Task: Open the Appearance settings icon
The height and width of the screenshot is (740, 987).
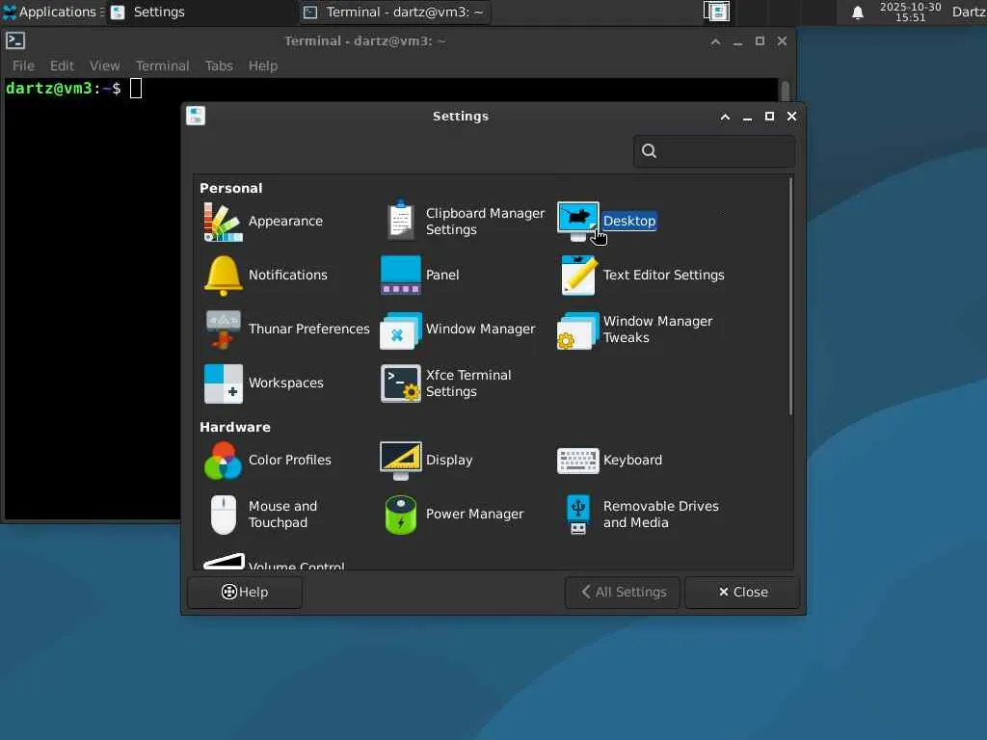Action: coord(223,222)
